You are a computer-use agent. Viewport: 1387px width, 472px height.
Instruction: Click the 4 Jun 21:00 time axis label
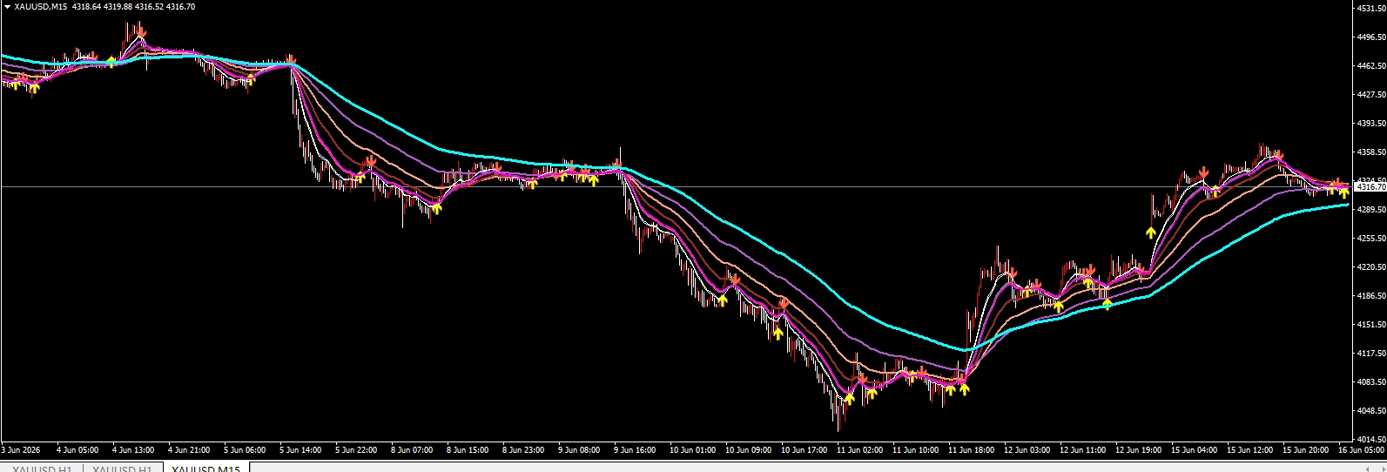(x=189, y=450)
